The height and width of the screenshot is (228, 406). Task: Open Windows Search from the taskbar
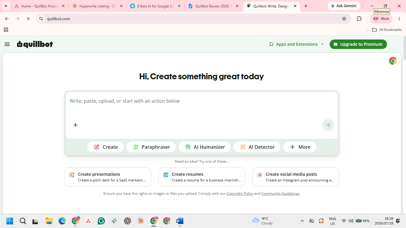pos(23,221)
